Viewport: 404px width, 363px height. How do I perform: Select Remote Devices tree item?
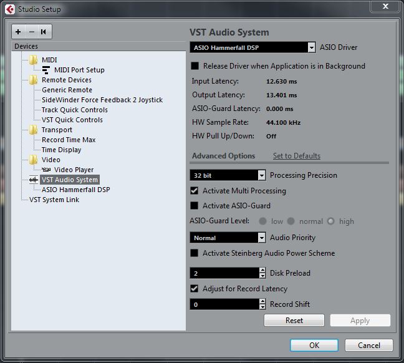click(67, 80)
